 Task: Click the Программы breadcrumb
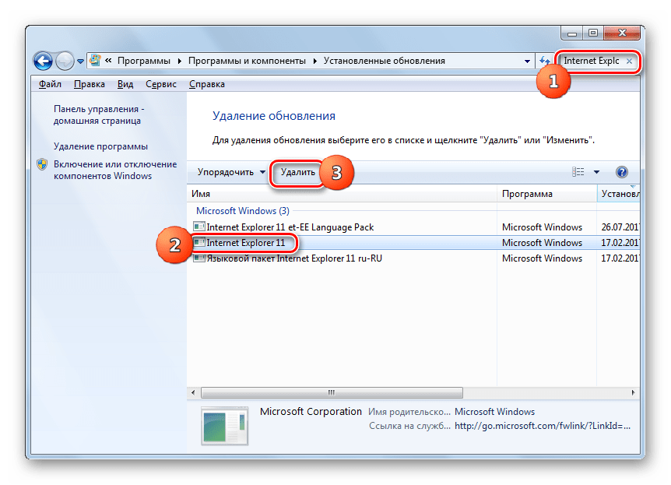(144, 61)
